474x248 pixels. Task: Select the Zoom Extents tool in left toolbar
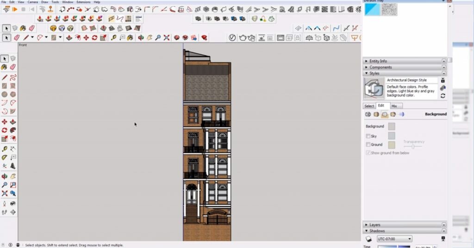(5, 193)
